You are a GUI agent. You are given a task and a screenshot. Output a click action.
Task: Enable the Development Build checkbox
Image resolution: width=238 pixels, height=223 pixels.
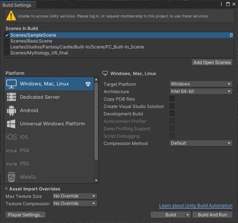[172, 114]
